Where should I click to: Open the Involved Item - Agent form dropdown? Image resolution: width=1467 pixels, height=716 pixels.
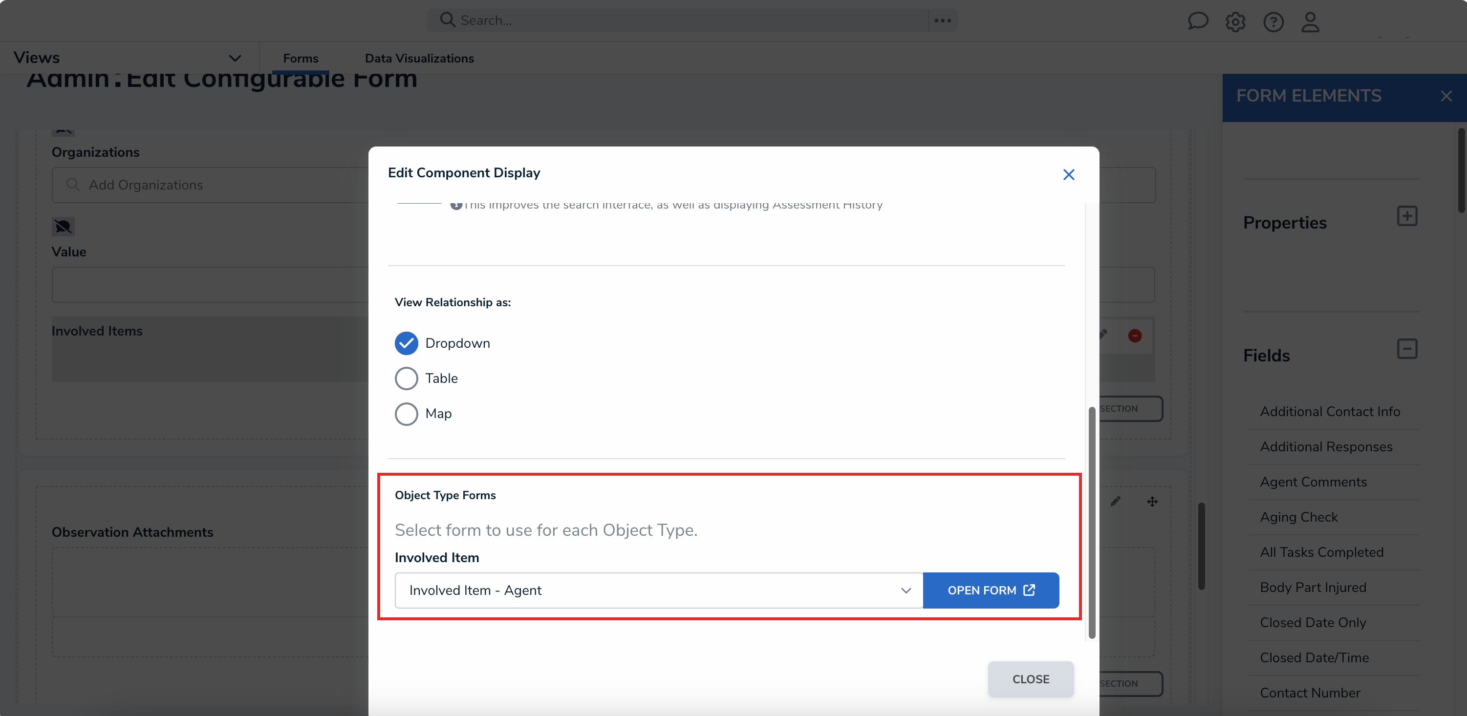(658, 590)
